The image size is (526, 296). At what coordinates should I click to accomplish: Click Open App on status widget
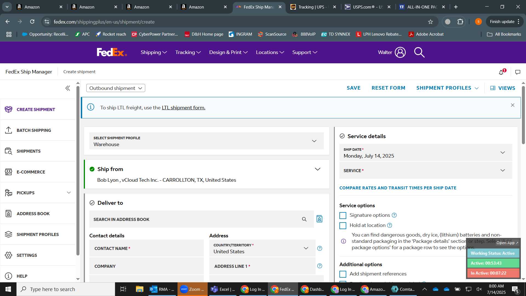click(x=507, y=243)
